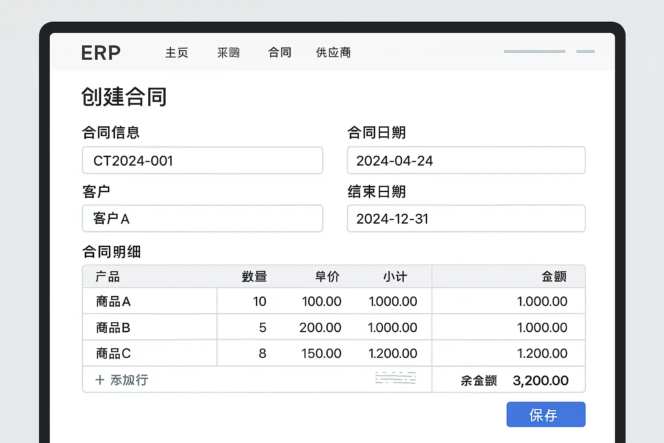This screenshot has width=664, height=443.
Task: Focus the contract number field CT2024-001
Action: 202,161
